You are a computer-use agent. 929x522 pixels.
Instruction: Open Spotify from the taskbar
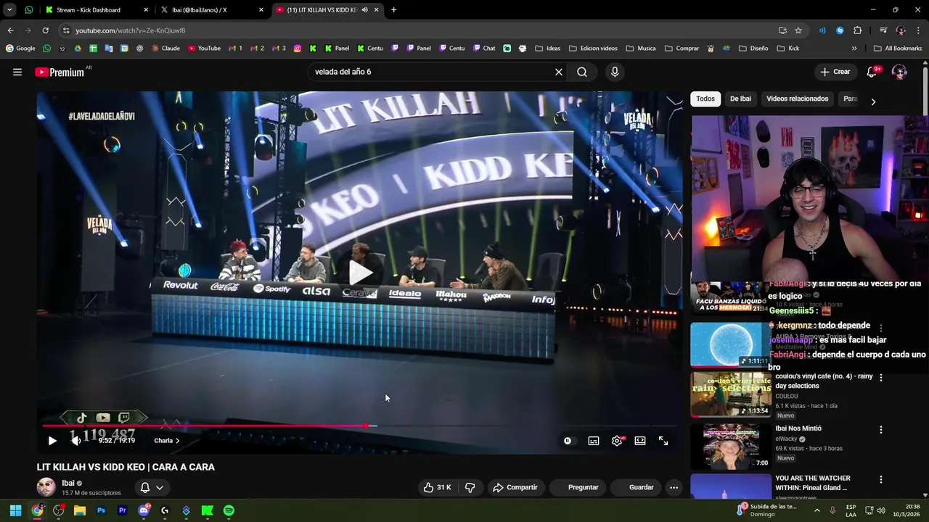229,510
